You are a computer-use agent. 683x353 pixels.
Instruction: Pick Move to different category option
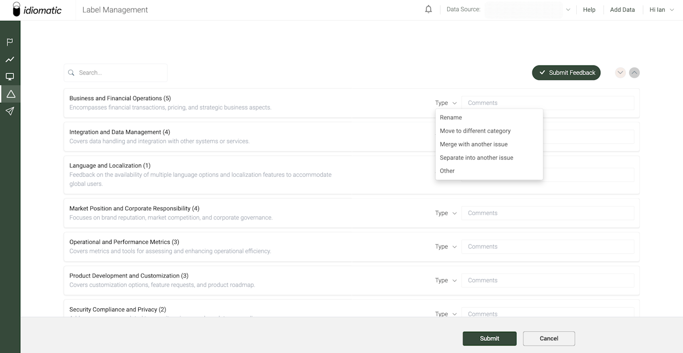475,131
